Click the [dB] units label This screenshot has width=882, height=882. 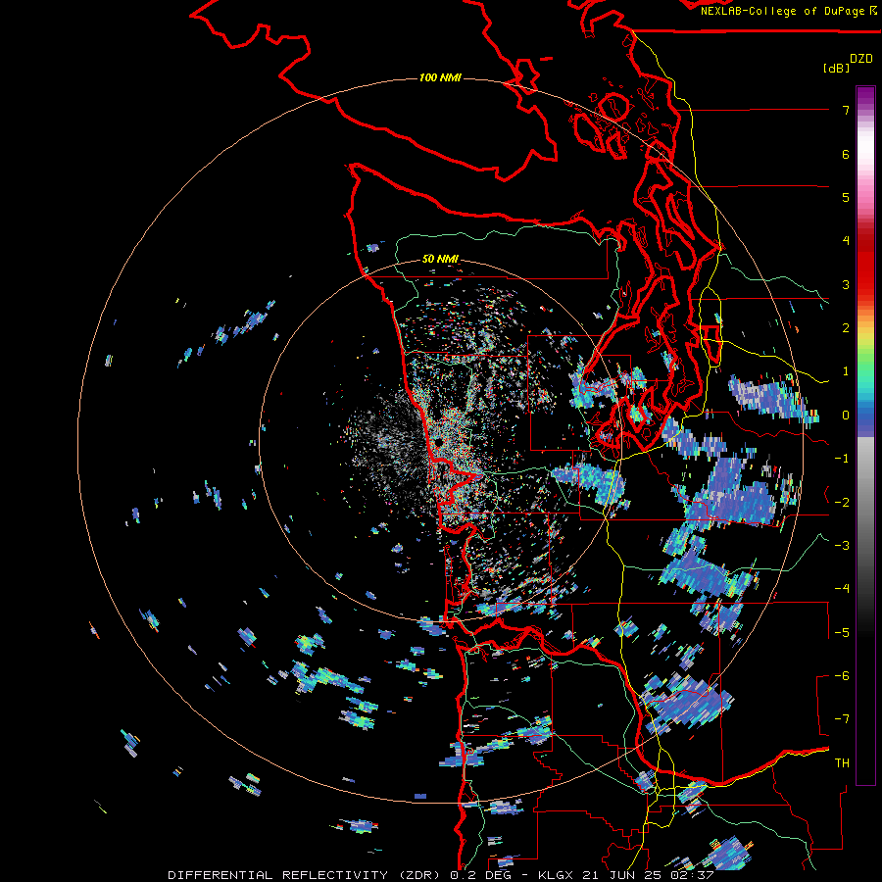[836, 68]
